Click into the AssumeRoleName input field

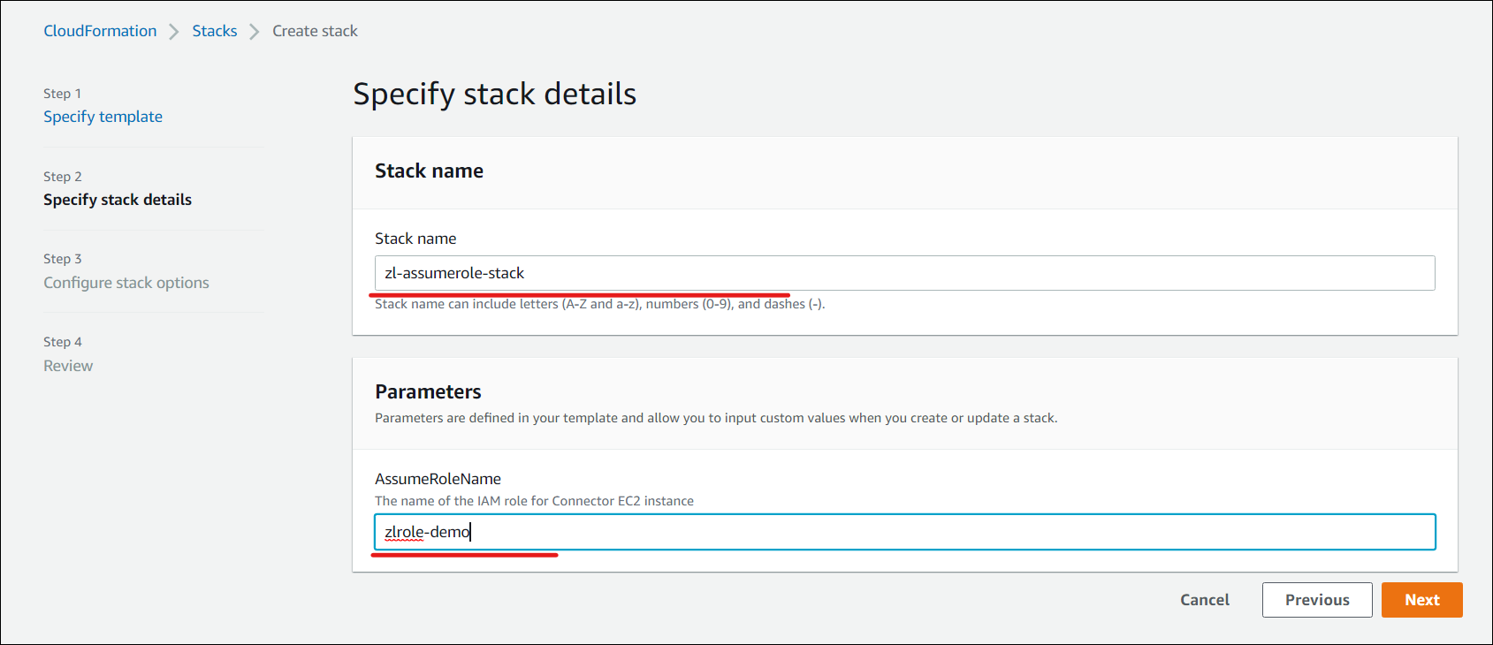pyautogui.click(x=904, y=532)
